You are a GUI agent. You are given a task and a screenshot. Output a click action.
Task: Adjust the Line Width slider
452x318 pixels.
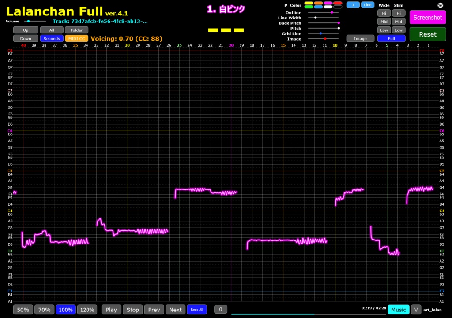324,18
